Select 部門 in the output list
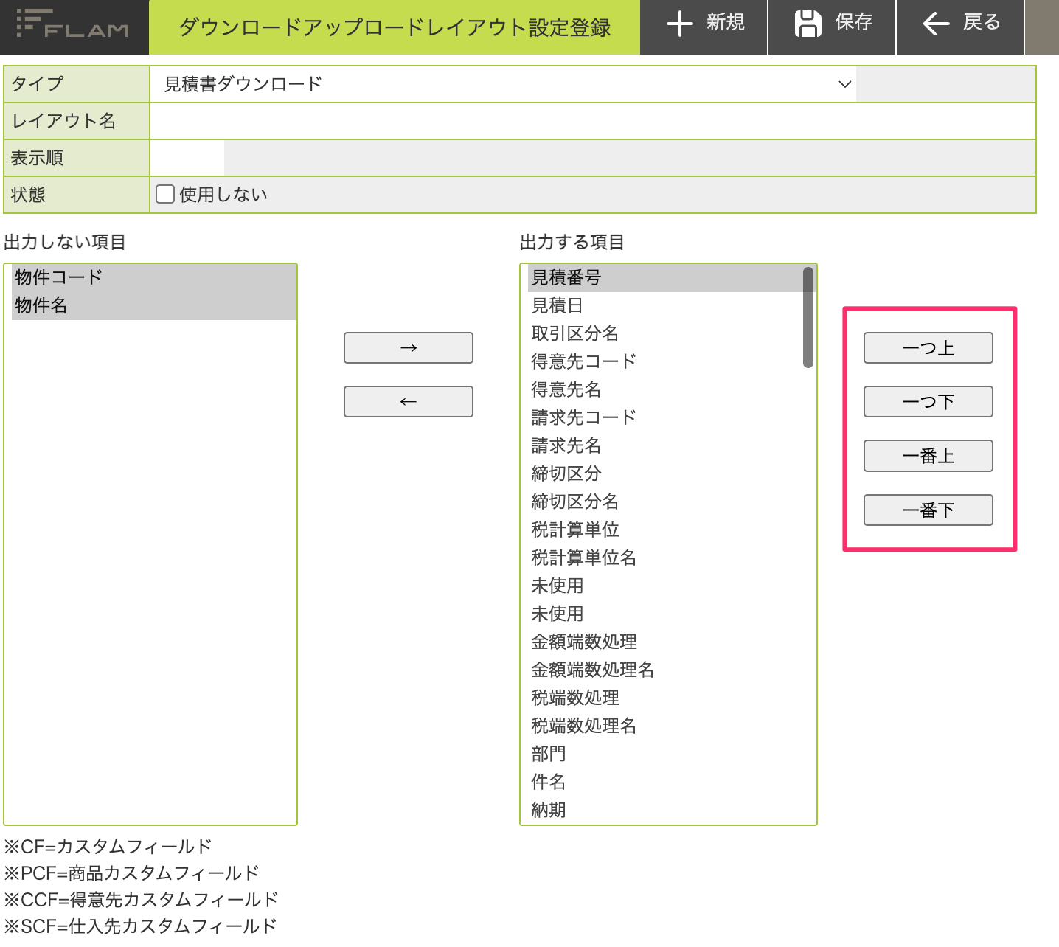Viewport: 1059px width, 947px height. 665,754
